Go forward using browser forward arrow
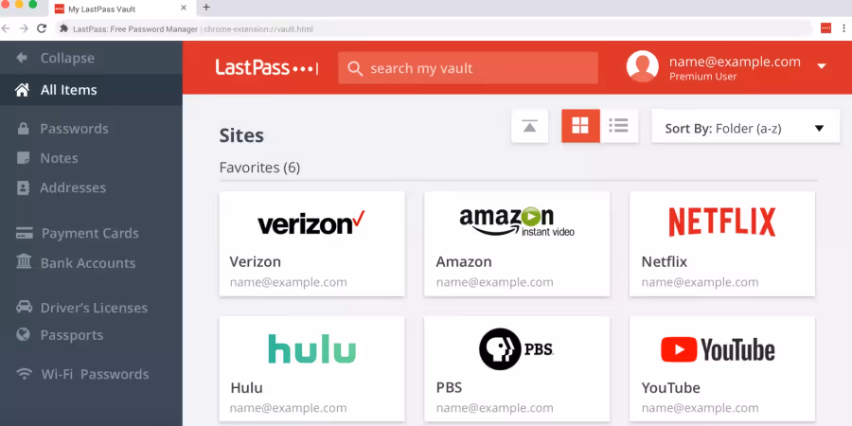 [x=24, y=28]
